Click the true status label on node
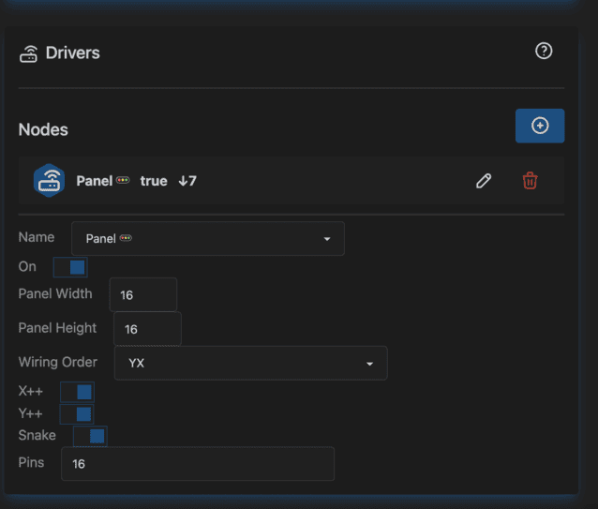Viewport: 598px width, 509px height. [x=154, y=181]
